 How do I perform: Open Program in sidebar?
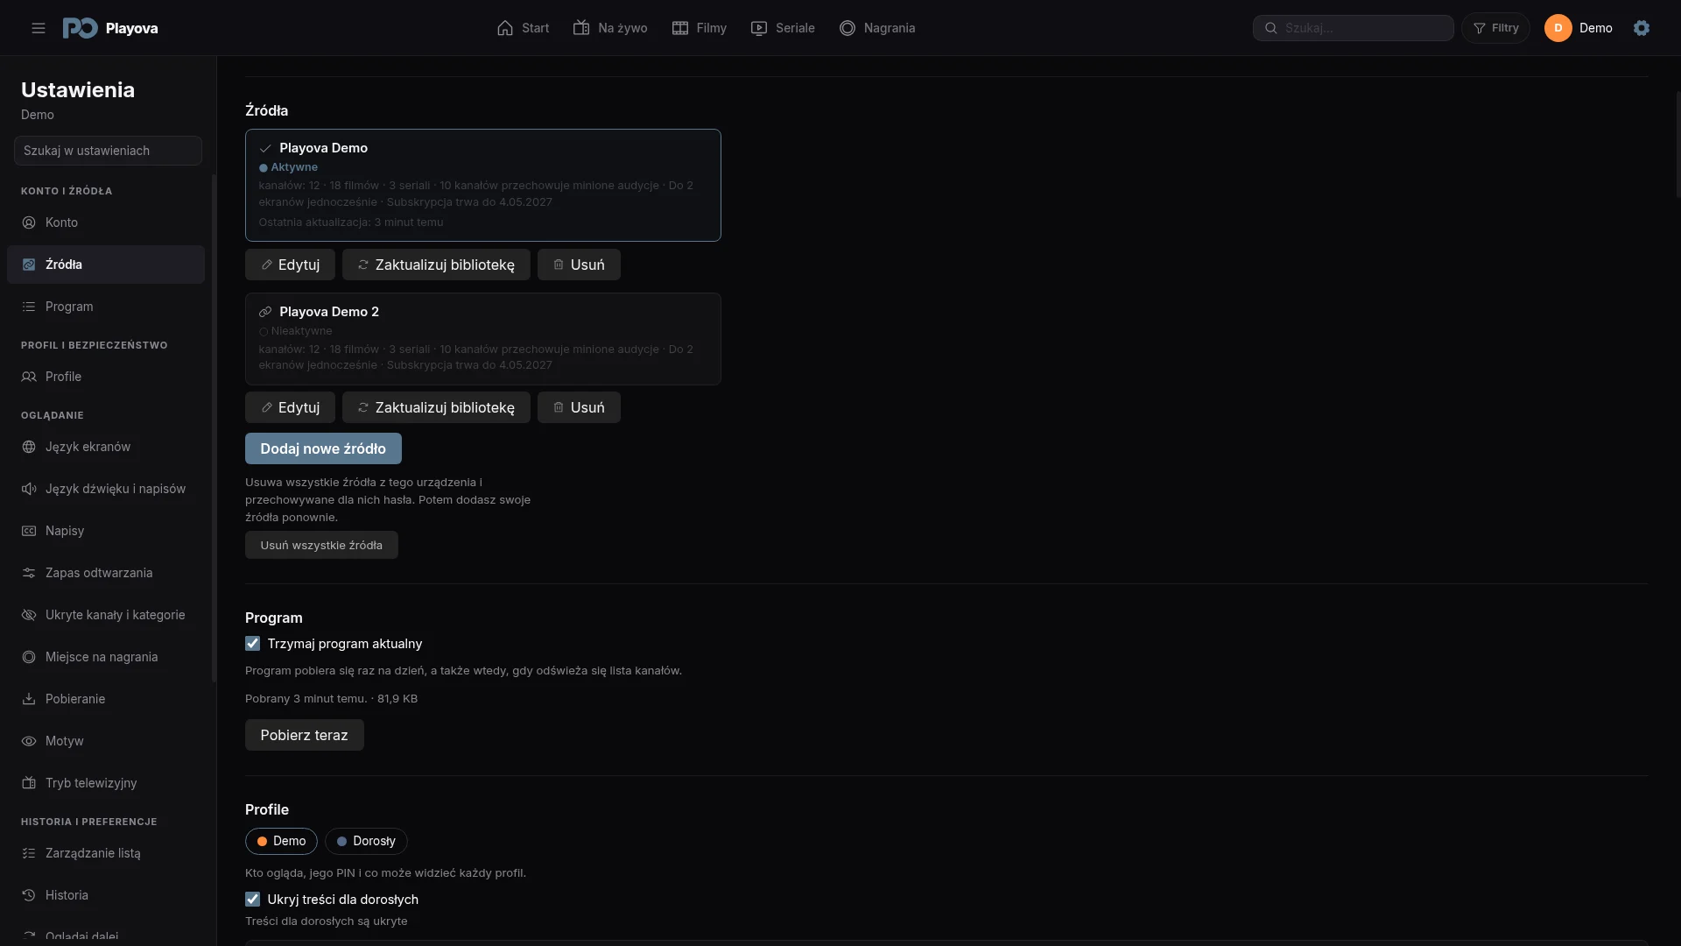(x=106, y=307)
